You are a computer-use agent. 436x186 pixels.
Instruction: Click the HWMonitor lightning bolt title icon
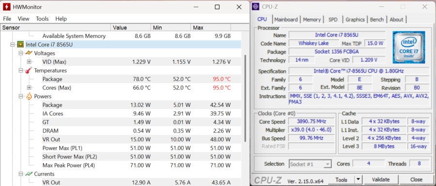(x=7, y=7)
